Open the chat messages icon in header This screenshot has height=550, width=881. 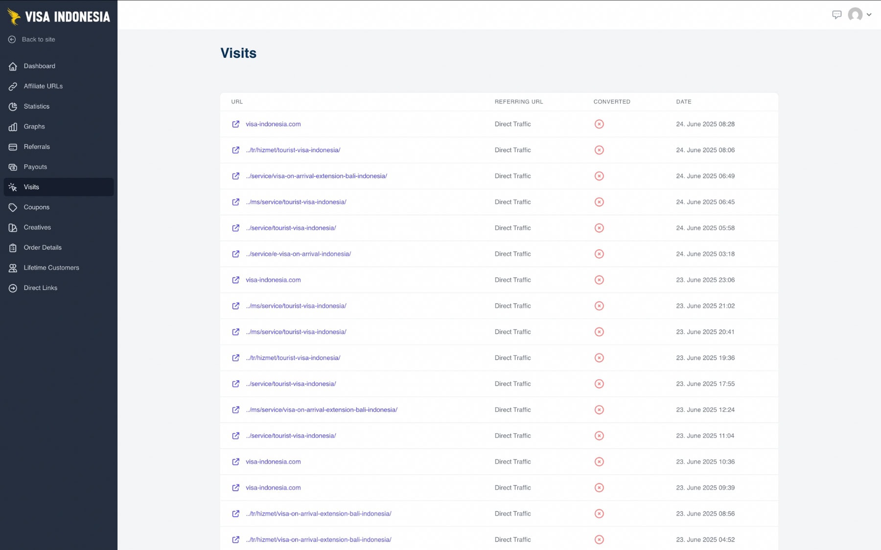tap(836, 15)
